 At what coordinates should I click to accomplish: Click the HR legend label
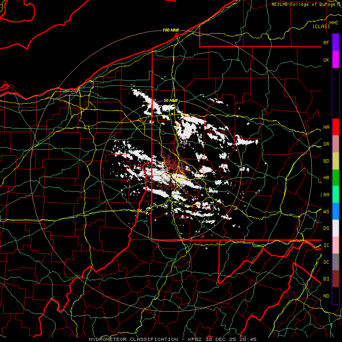[326, 178]
